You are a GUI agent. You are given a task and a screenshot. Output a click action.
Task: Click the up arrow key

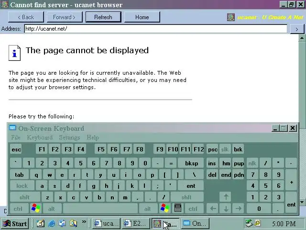[226, 197]
